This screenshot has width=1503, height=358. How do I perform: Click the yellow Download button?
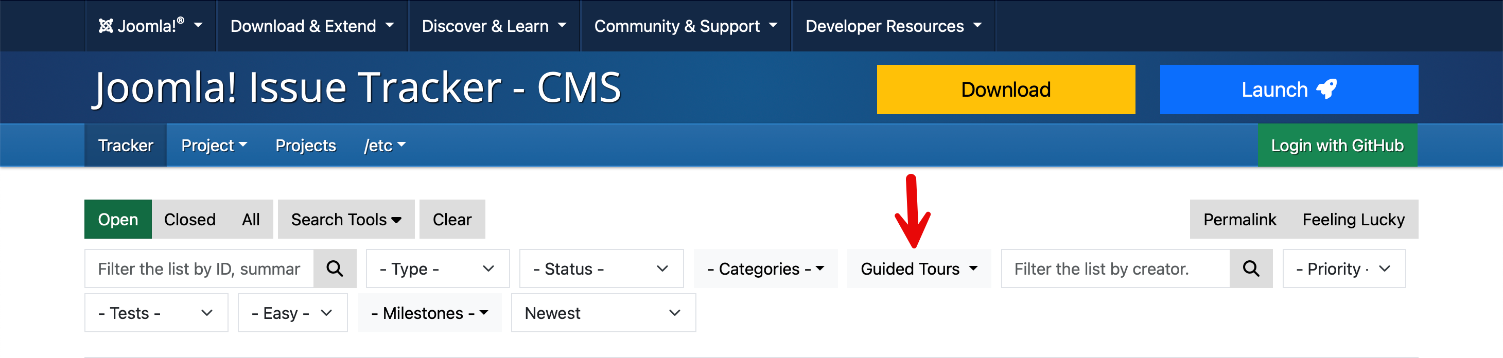coord(1005,89)
